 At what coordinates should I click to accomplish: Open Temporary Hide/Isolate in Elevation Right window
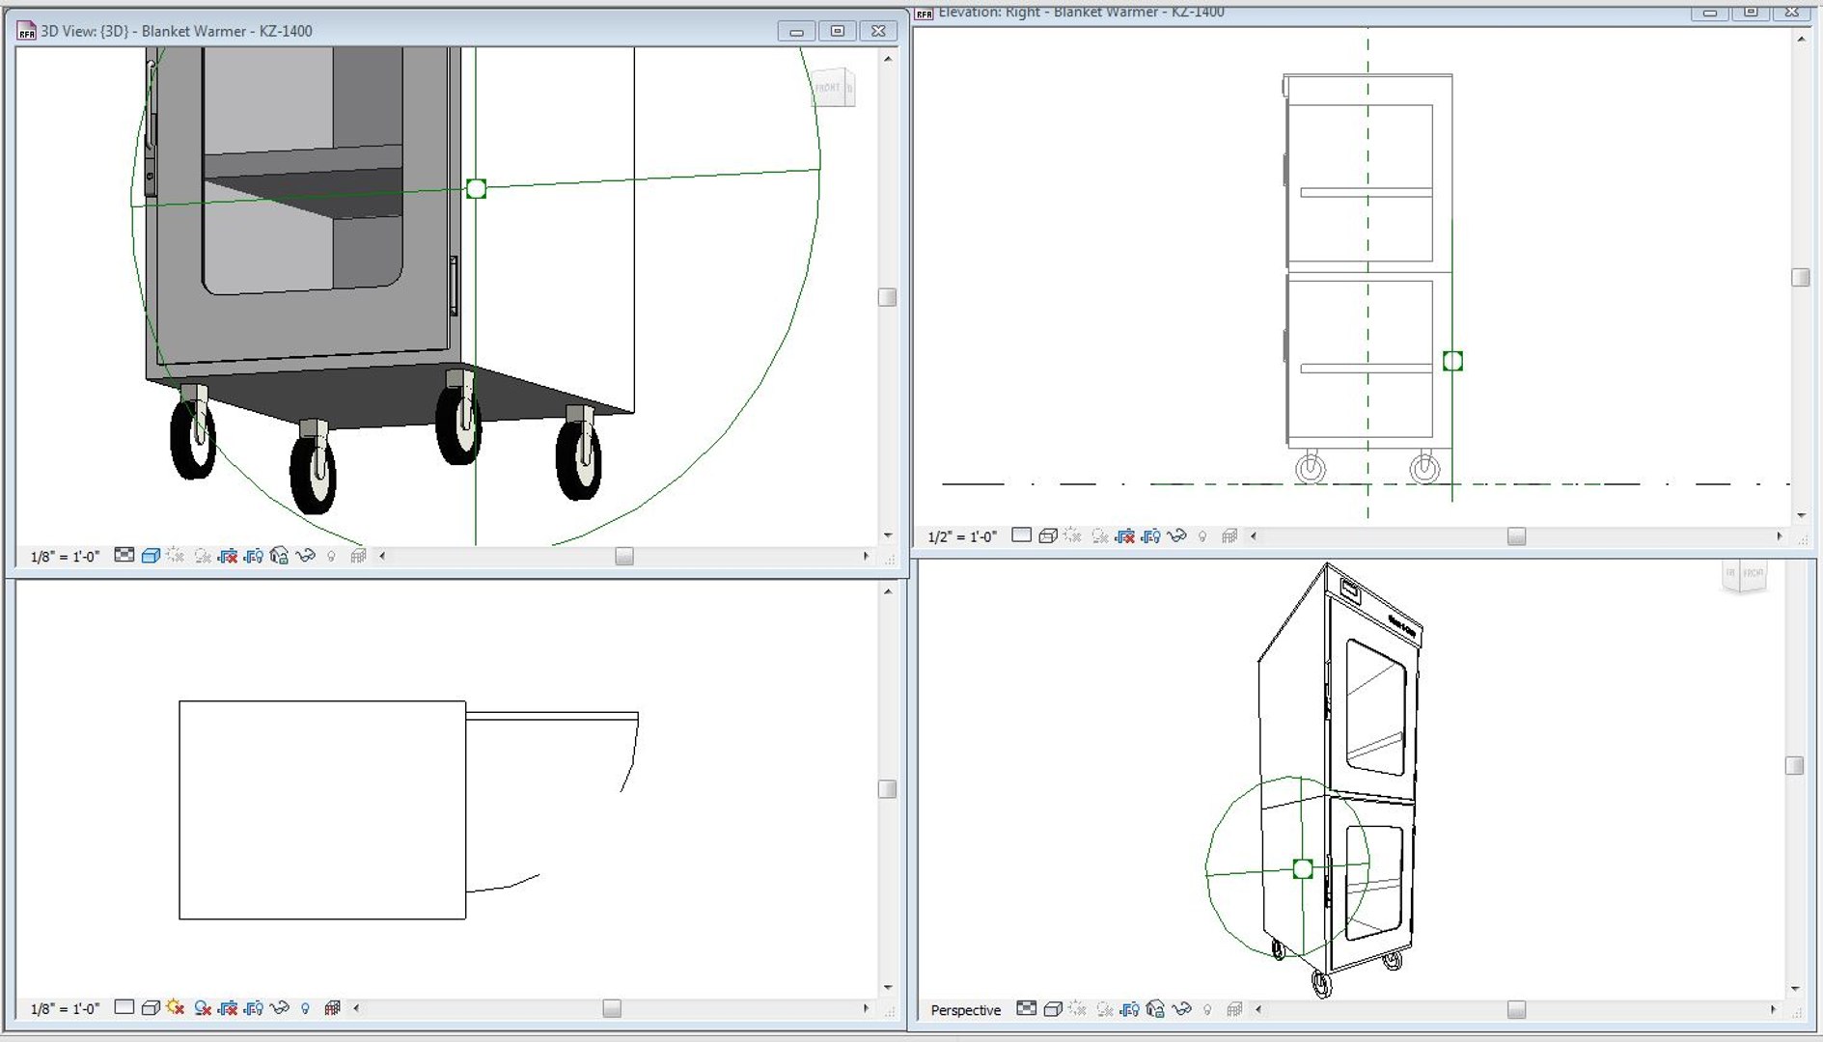coord(1176,535)
